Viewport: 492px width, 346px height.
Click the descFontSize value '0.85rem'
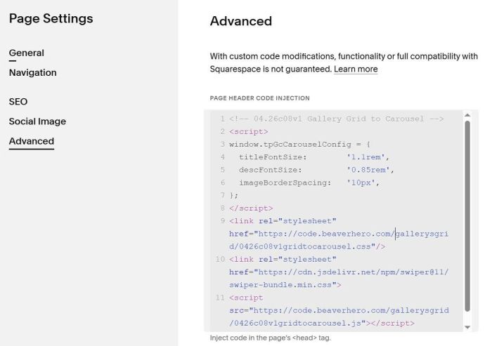pos(370,170)
